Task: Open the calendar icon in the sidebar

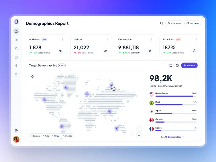Action: [x=16, y=57]
